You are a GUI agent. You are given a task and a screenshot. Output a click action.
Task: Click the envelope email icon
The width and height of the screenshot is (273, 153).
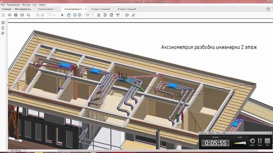point(22,15)
